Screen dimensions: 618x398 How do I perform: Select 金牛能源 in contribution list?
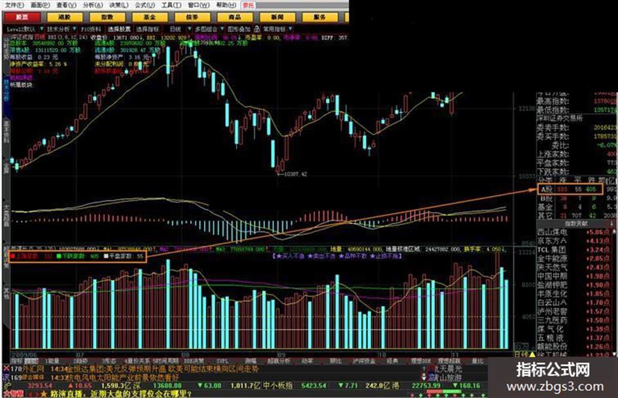point(575,259)
